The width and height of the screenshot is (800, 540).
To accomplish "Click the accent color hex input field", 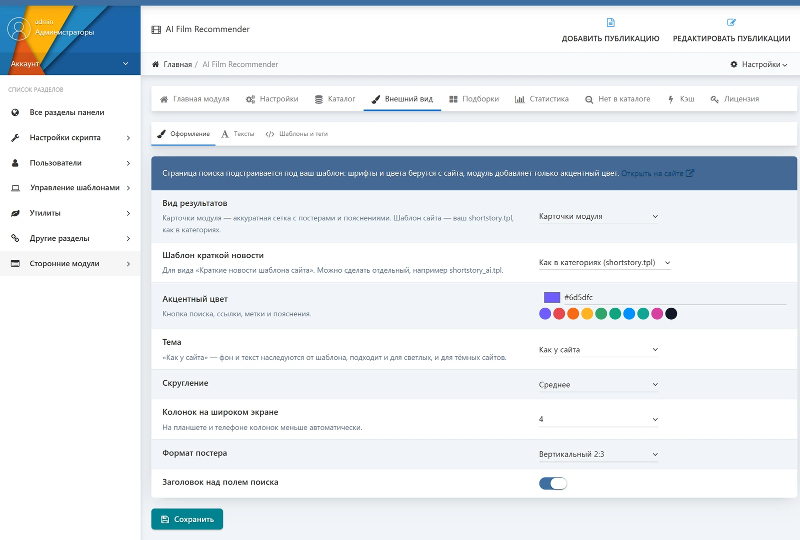I will coord(674,297).
